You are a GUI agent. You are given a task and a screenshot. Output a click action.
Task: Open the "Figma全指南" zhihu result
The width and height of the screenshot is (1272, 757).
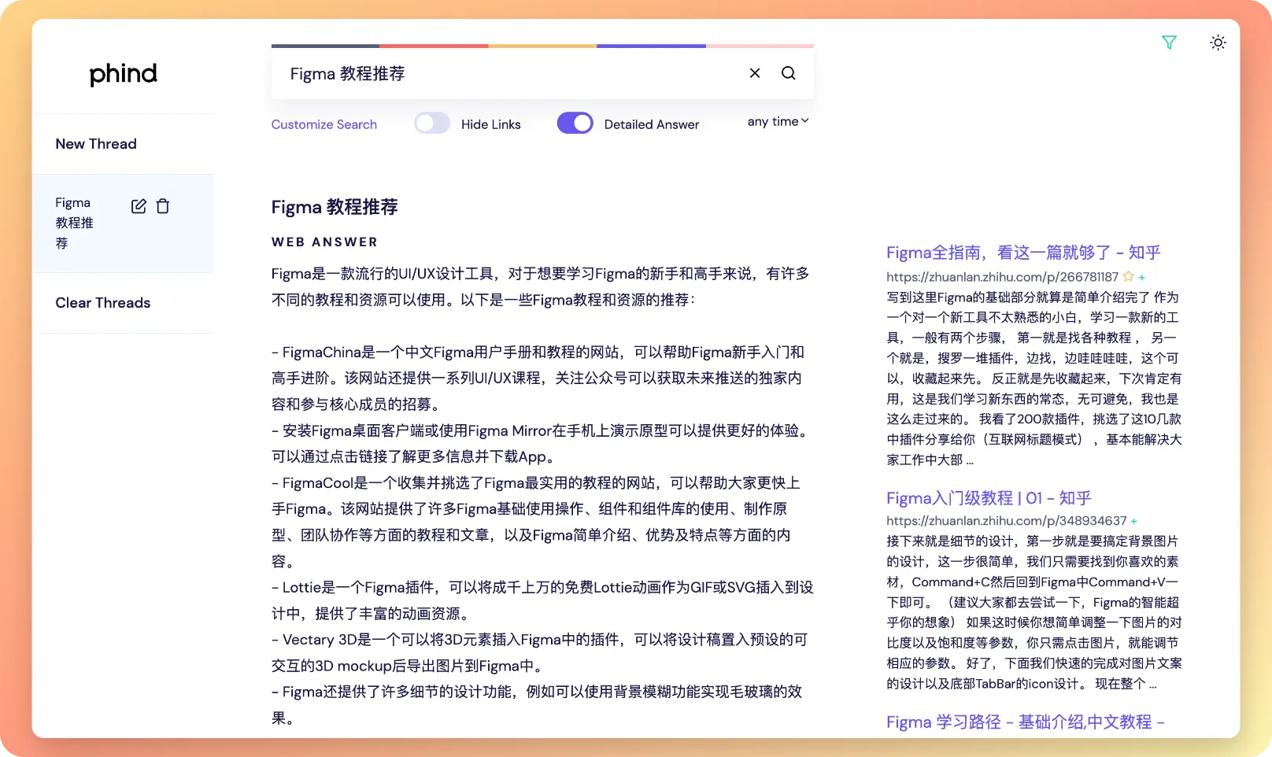click(1022, 253)
